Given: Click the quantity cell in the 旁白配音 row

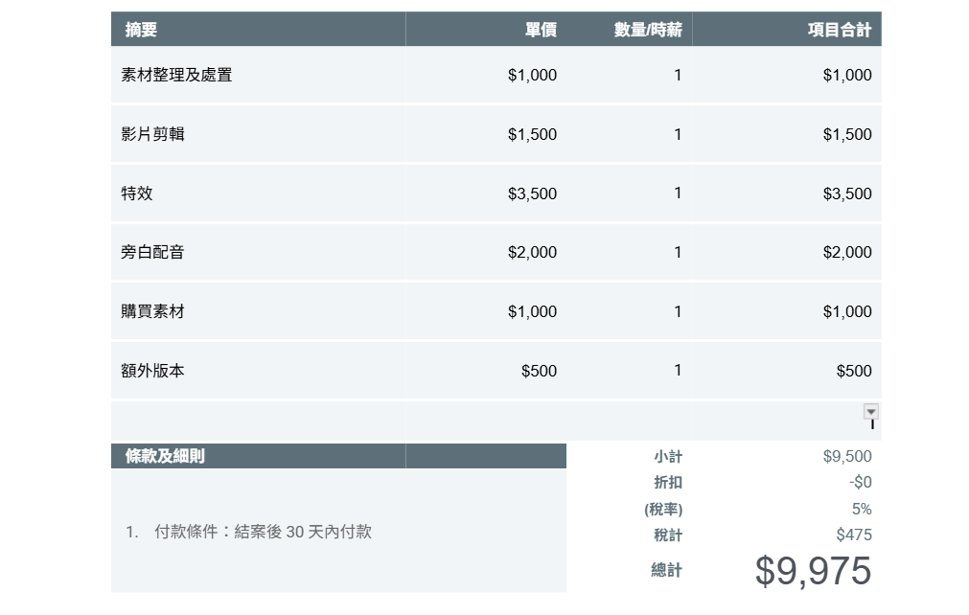Looking at the screenshot, I should coord(677,253).
